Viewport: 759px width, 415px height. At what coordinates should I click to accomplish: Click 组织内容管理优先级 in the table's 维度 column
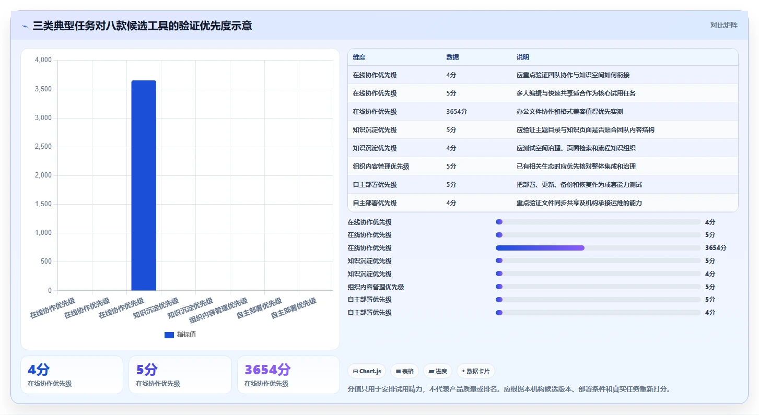pos(381,167)
